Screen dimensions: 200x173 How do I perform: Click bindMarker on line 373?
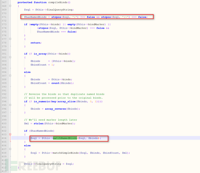[96, 24]
